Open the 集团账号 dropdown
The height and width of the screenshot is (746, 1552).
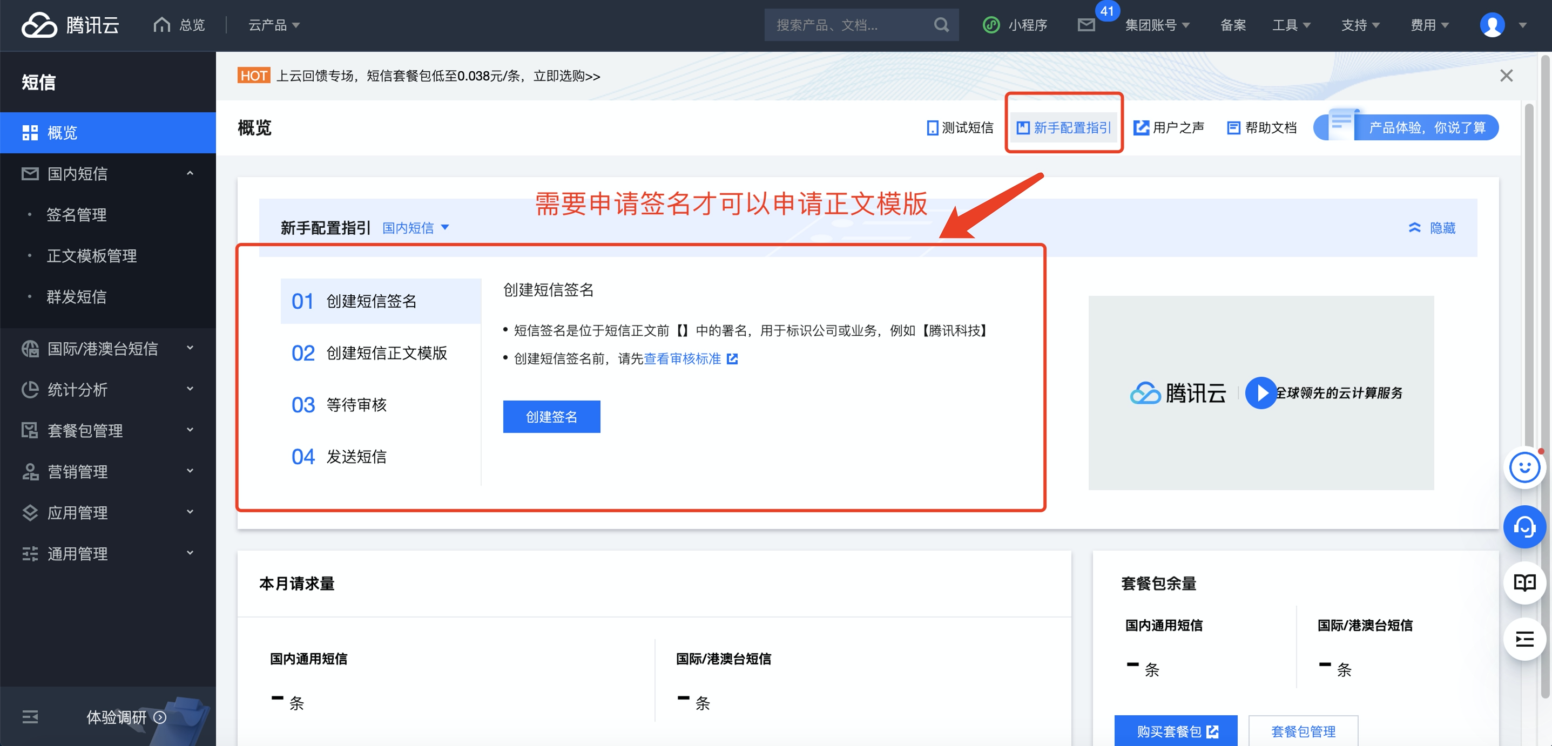point(1157,25)
